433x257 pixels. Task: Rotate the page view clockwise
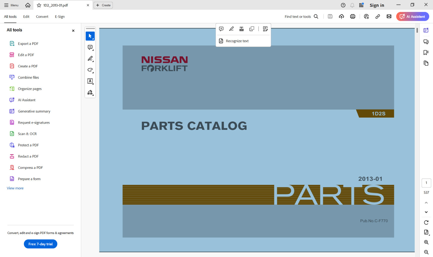(426, 222)
